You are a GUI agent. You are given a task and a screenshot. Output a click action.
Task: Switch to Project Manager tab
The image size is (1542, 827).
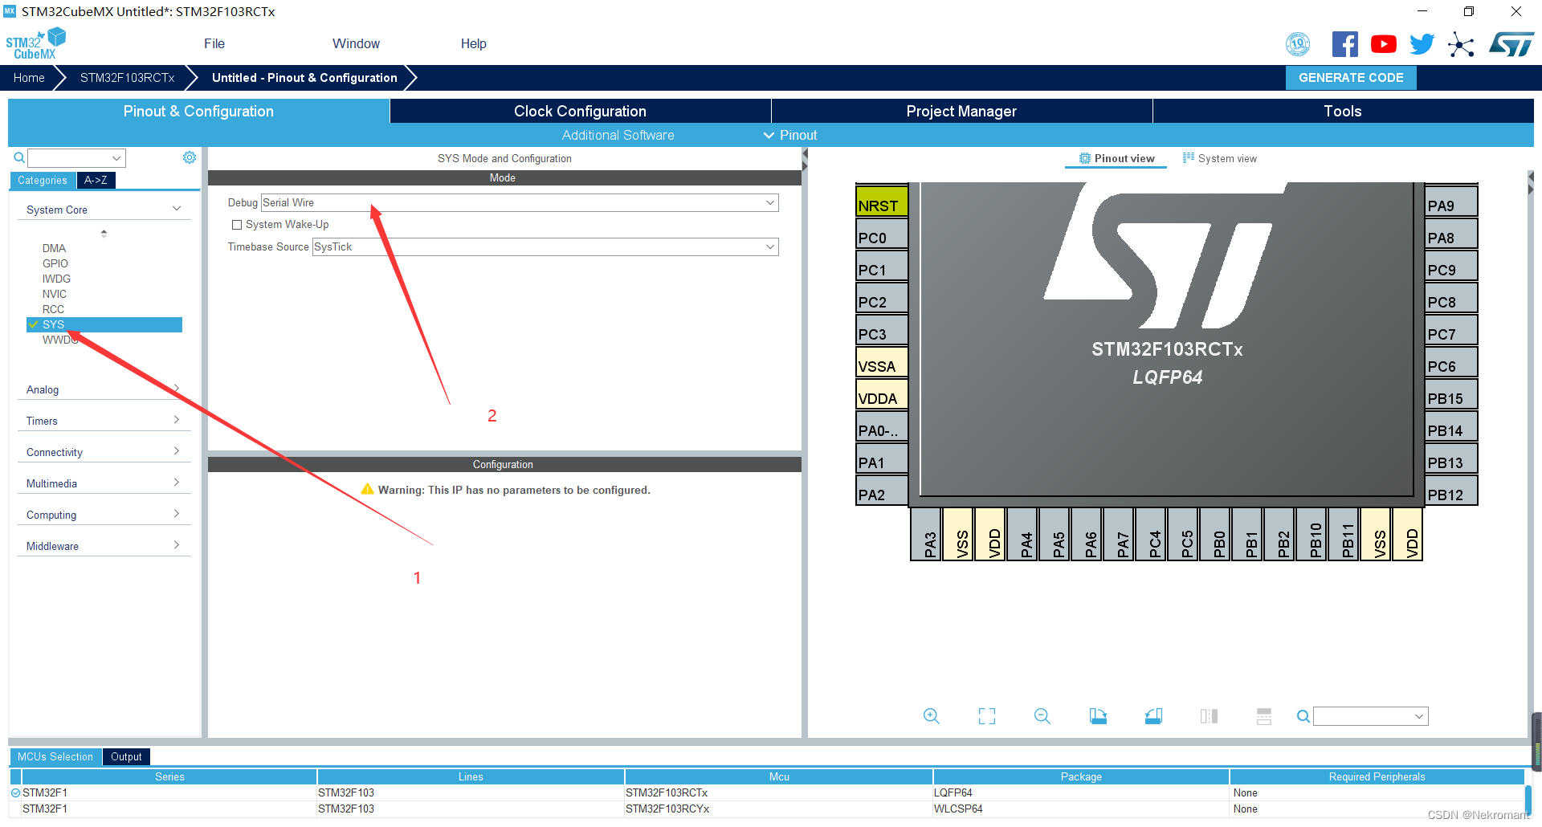(961, 112)
